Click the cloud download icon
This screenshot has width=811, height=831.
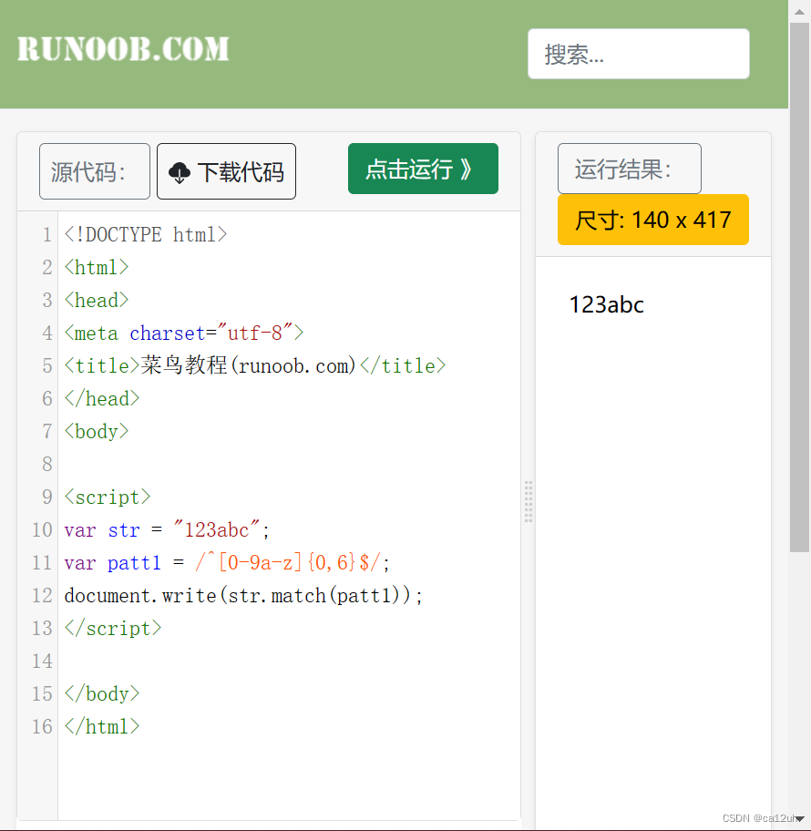(180, 172)
